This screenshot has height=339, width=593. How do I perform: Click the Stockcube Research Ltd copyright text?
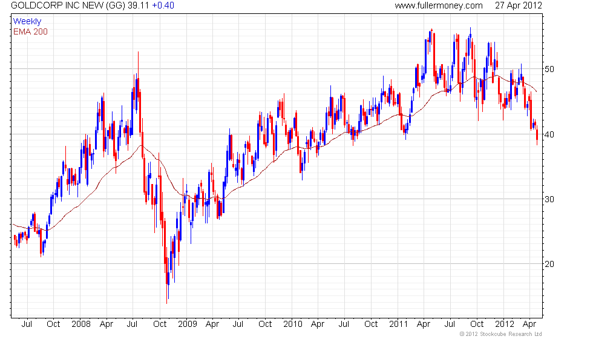coord(501,334)
